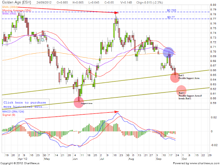Click the $0.77 resistance line label
Viewport: 220px width, 165px height.
pyautogui.click(x=171, y=17)
